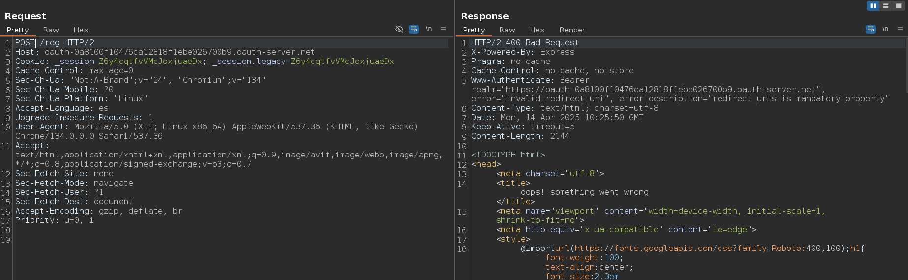Click the font-weight:100 CSS line

tap(584, 258)
